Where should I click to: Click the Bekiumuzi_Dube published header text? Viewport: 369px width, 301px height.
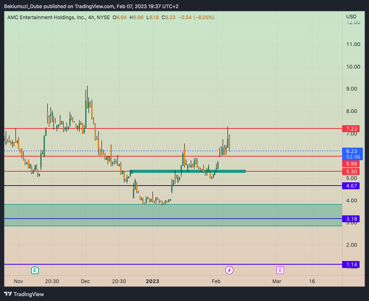91,7
